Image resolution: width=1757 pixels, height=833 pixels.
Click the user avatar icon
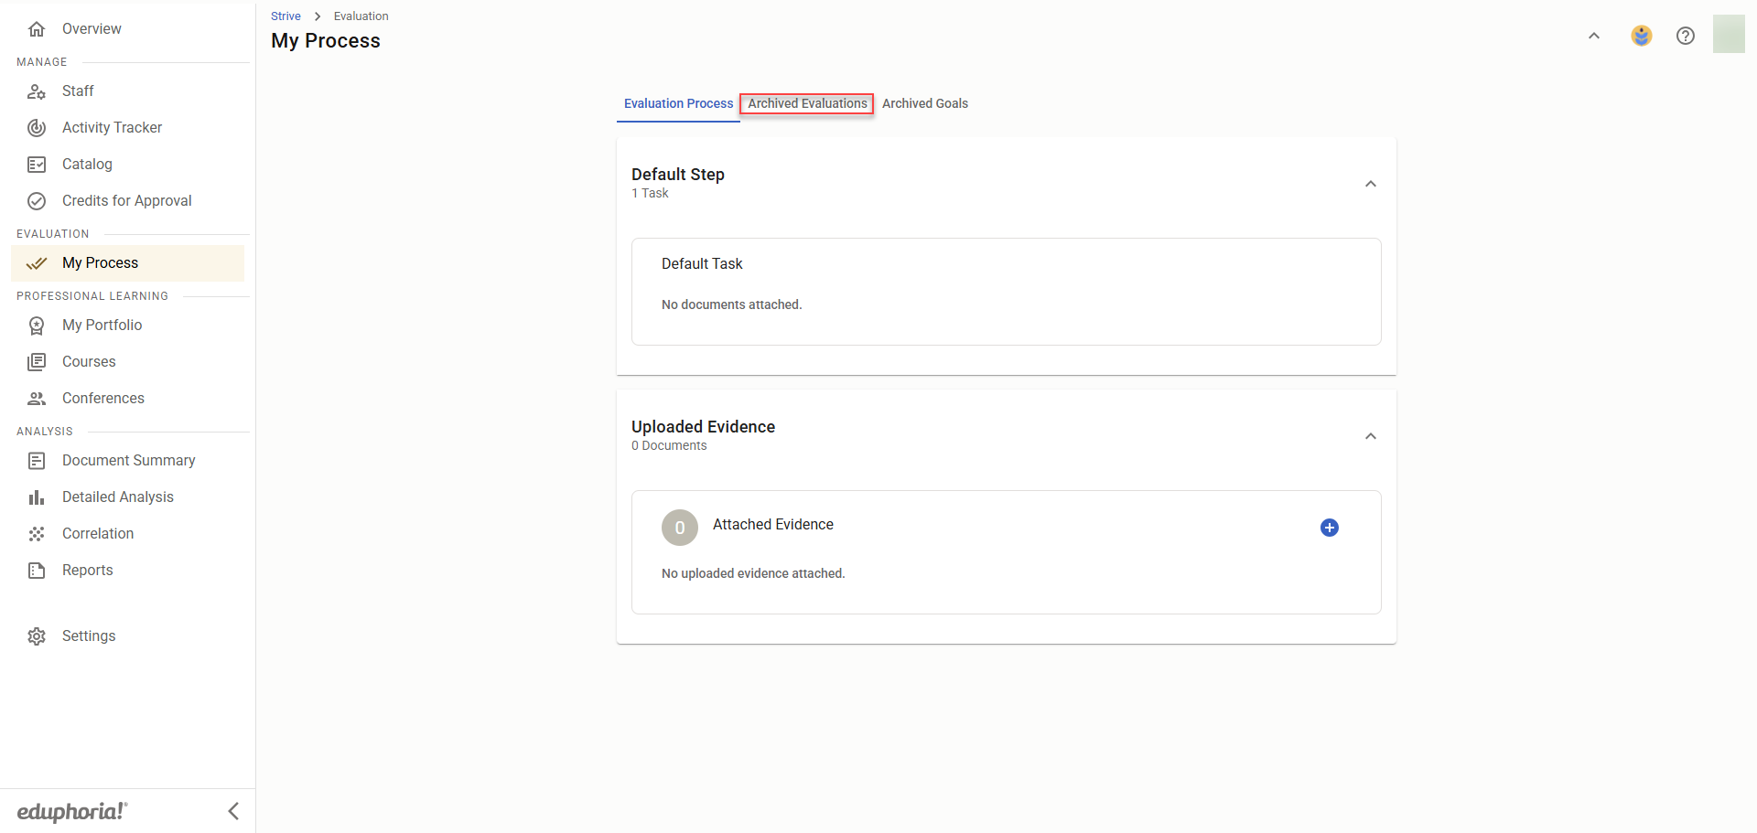coord(1641,36)
